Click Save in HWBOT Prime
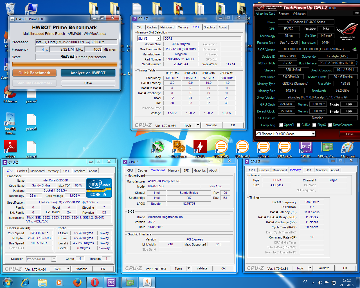This screenshot has width=360, height=288. click(88, 83)
